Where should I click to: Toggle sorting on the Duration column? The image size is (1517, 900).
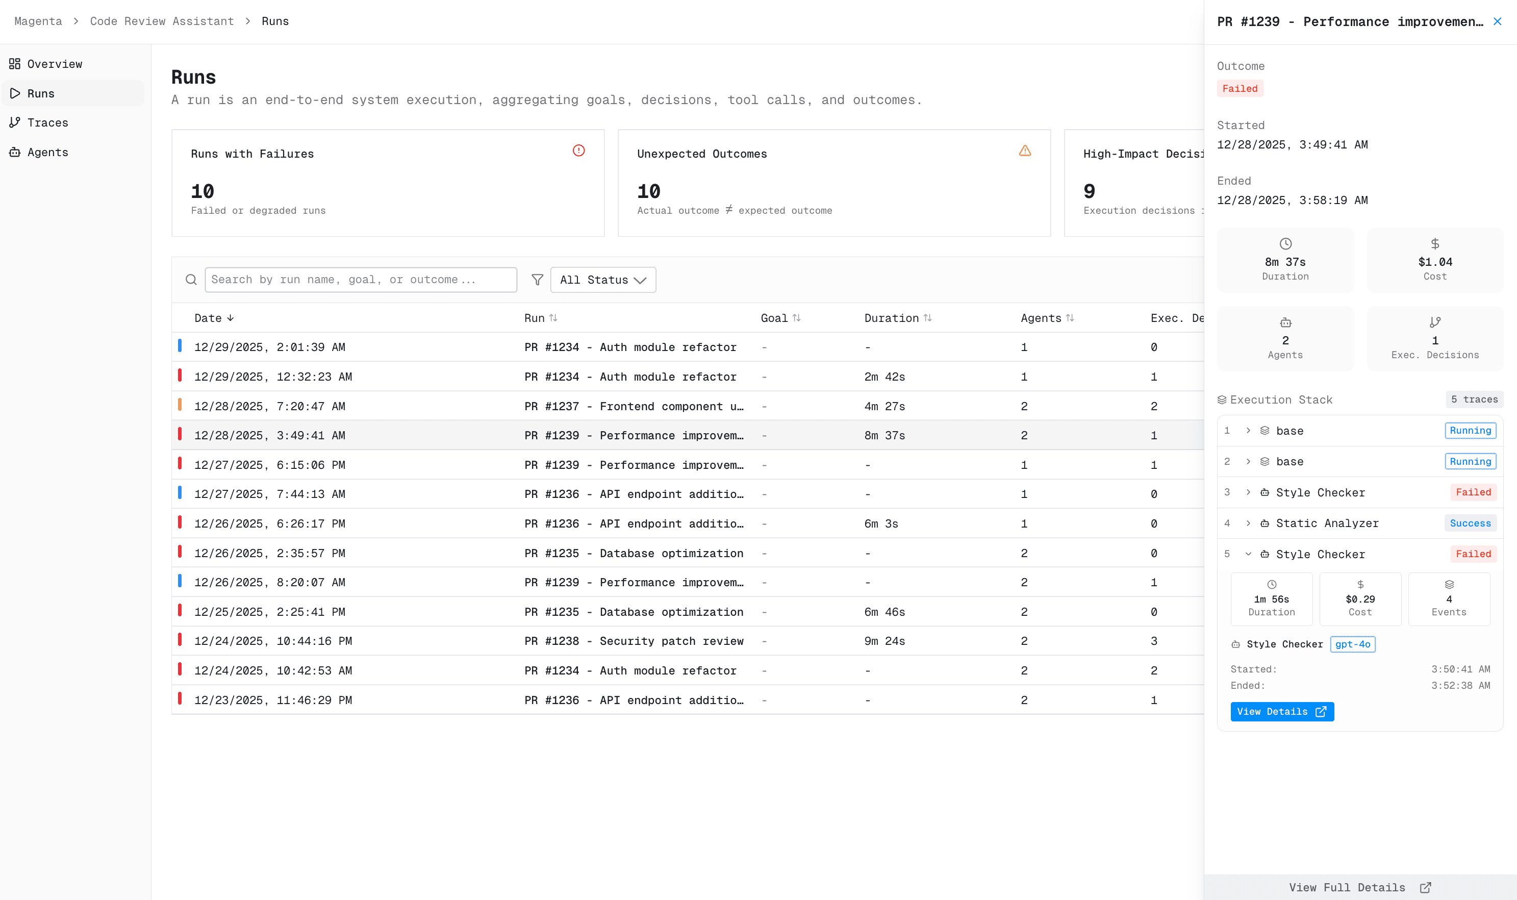pyautogui.click(x=898, y=318)
